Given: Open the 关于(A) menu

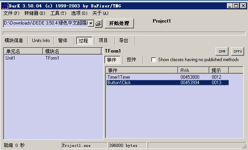Looking at the screenshot, I should click(100, 13).
